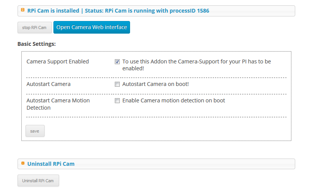Expand the RPi Cam is installed status header
Image resolution: width=312 pixels, height=191 pixels.
(x=156, y=11)
